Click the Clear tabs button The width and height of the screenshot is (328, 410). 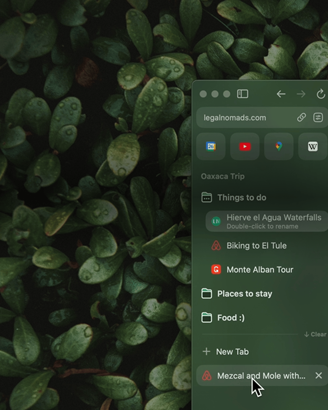point(315,334)
